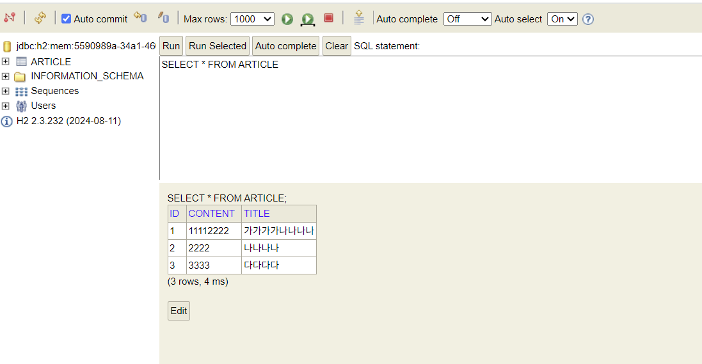Toggle the Auto commit checkbox
The height and width of the screenshot is (364, 702).
point(67,19)
